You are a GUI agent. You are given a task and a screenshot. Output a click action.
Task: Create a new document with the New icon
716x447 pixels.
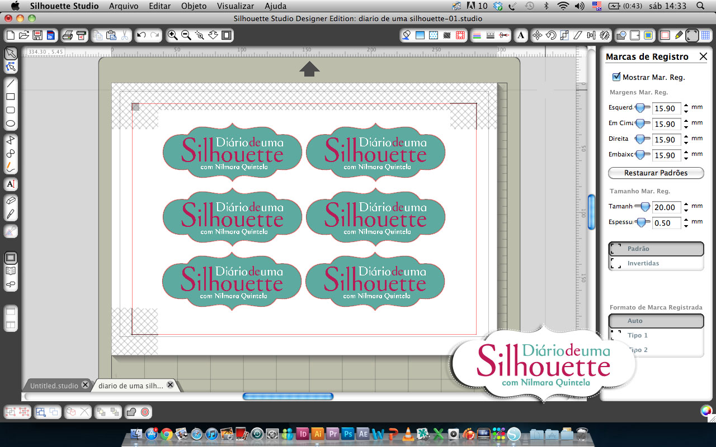click(11, 35)
